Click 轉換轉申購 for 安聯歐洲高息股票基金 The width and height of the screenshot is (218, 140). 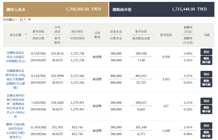click(206, 83)
